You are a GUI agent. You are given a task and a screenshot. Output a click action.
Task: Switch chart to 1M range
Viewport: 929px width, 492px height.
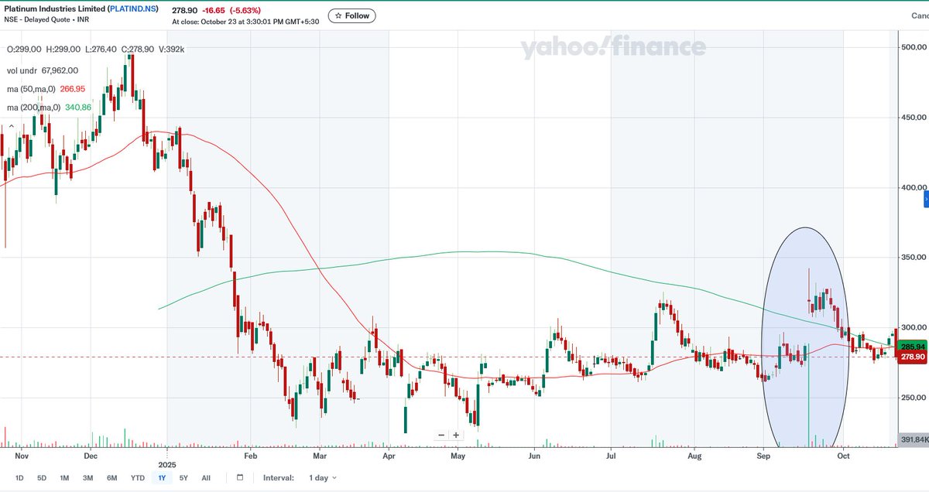tap(64, 478)
